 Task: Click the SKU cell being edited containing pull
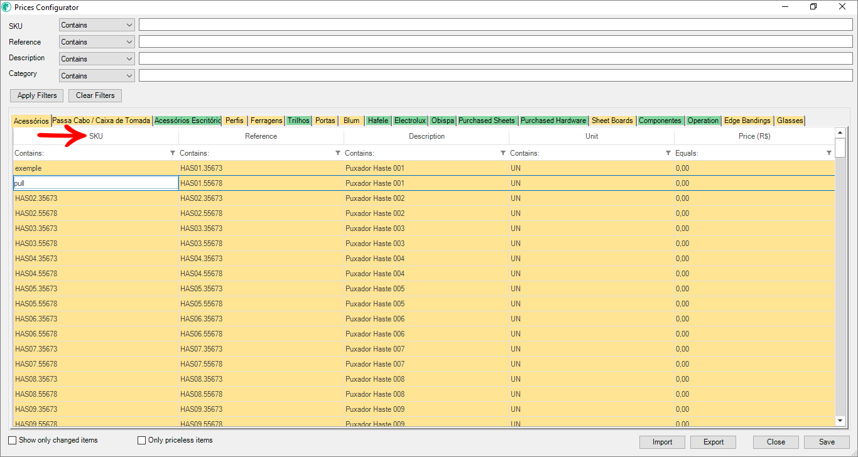tap(96, 183)
